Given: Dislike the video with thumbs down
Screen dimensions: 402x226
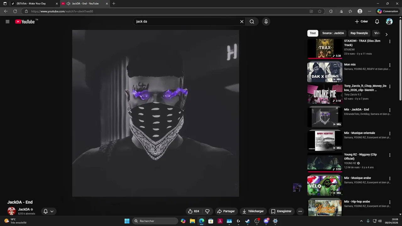Looking at the screenshot, I should pyautogui.click(x=207, y=211).
